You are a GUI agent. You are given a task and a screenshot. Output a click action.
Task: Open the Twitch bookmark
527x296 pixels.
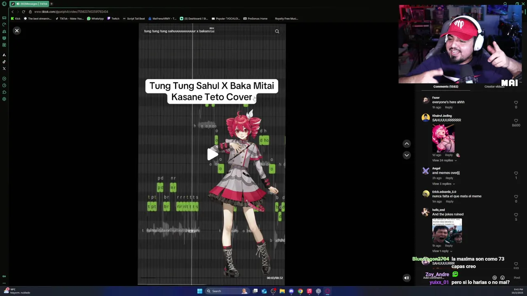pyautogui.click(x=113, y=18)
